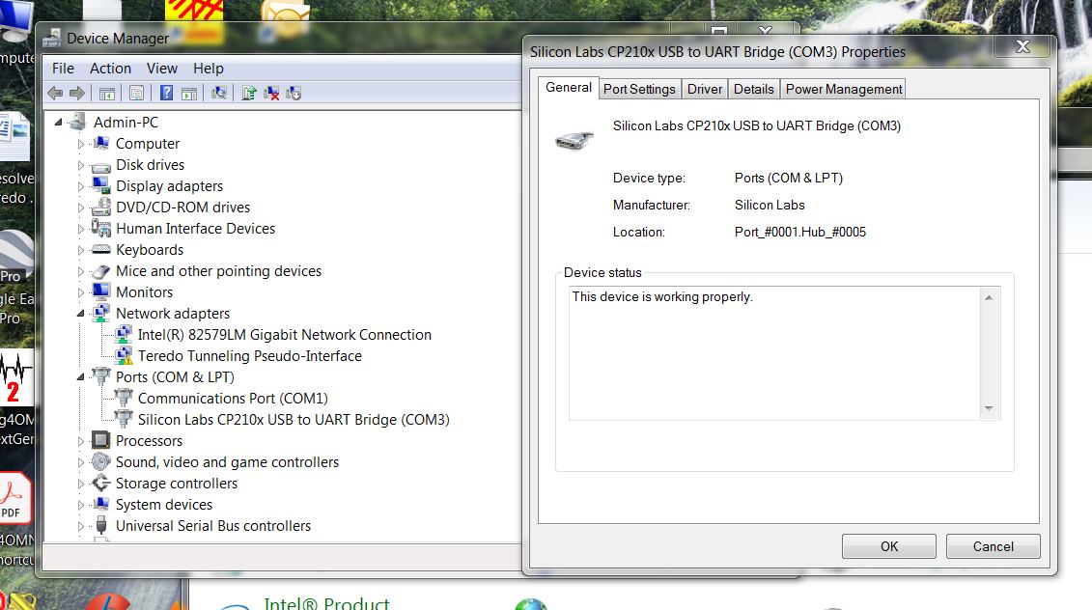
Task: Expand the Keyboards node arrow
Action: coord(81,250)
